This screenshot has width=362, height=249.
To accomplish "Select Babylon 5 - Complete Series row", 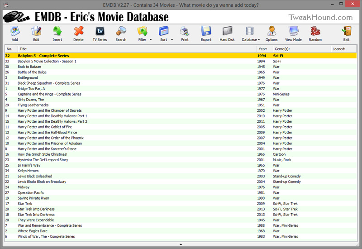I will point(181,56).
